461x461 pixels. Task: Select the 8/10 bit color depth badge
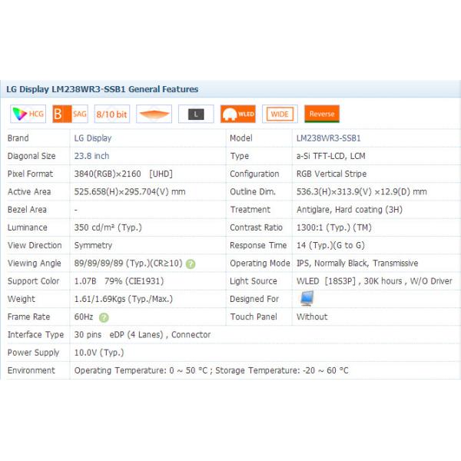(112, 114)
